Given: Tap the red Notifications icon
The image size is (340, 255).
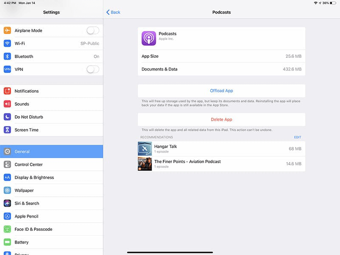Looking at the screenshot, I should point(7,91).
